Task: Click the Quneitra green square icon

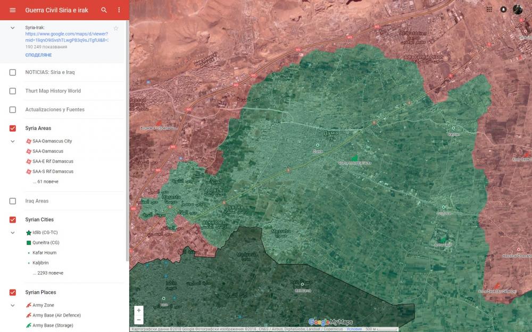Action: [x=29, y=243]
